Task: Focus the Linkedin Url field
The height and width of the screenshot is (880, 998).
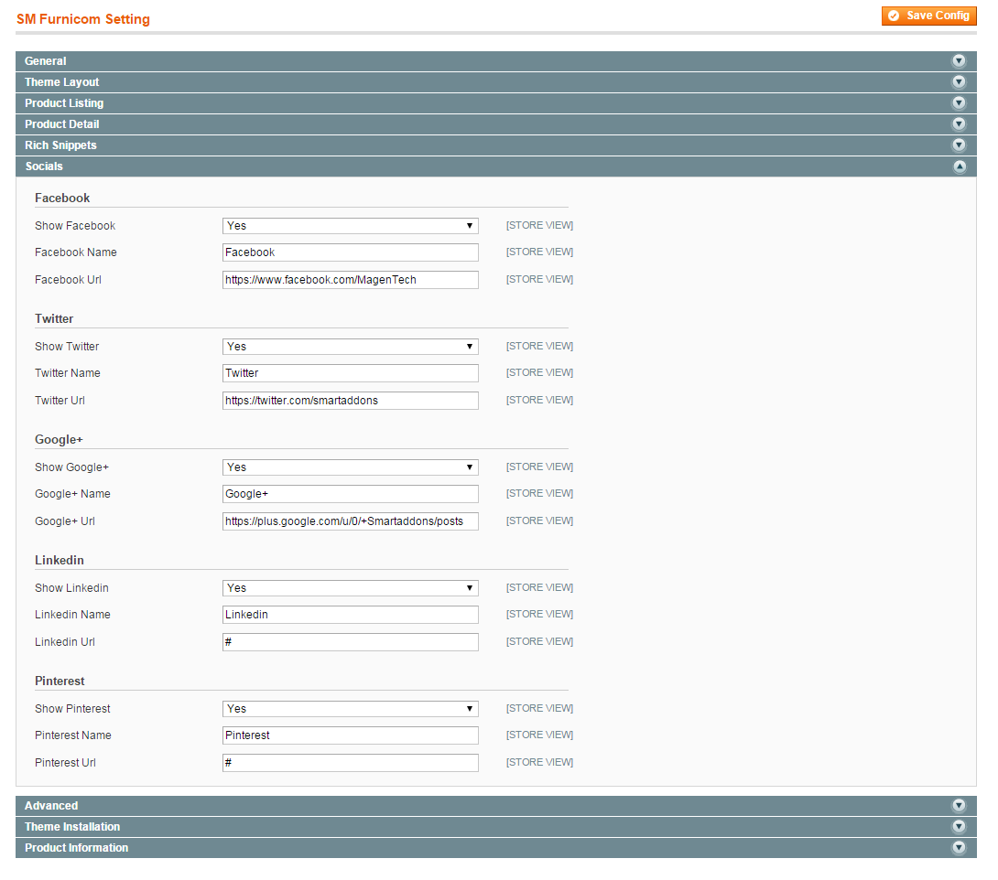Action: pos(350,642)
